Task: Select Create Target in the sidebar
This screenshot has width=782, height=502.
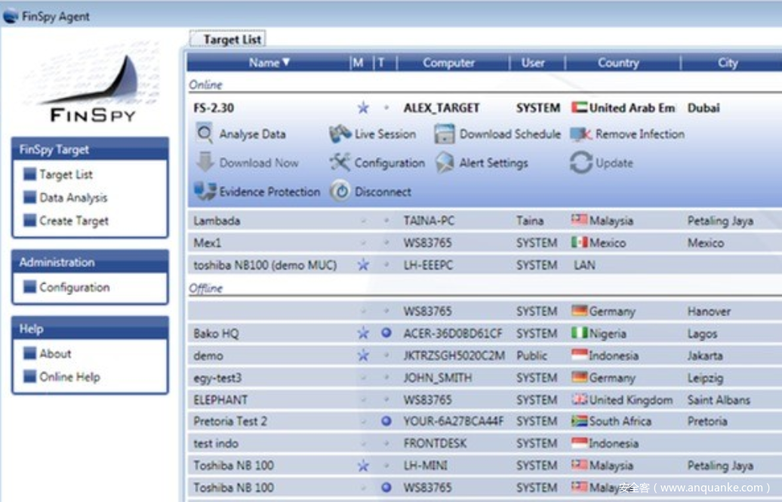Action: tap(74, 221)
